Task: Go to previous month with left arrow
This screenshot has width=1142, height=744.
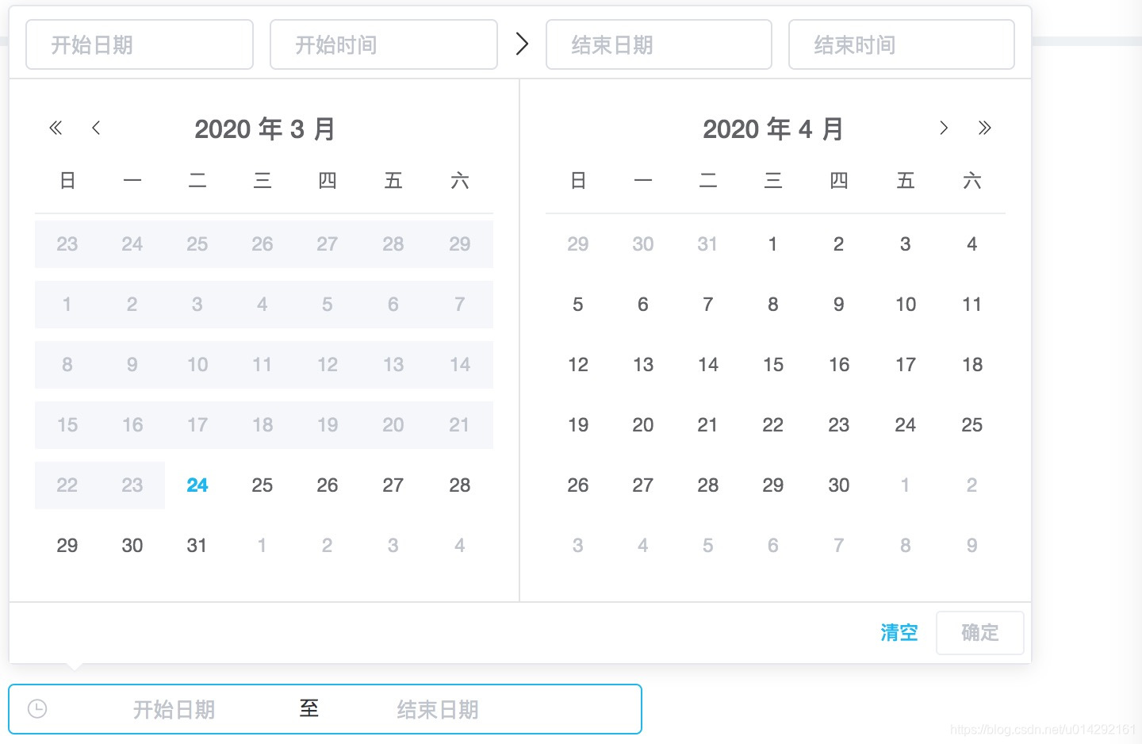Action: point(96,128)
